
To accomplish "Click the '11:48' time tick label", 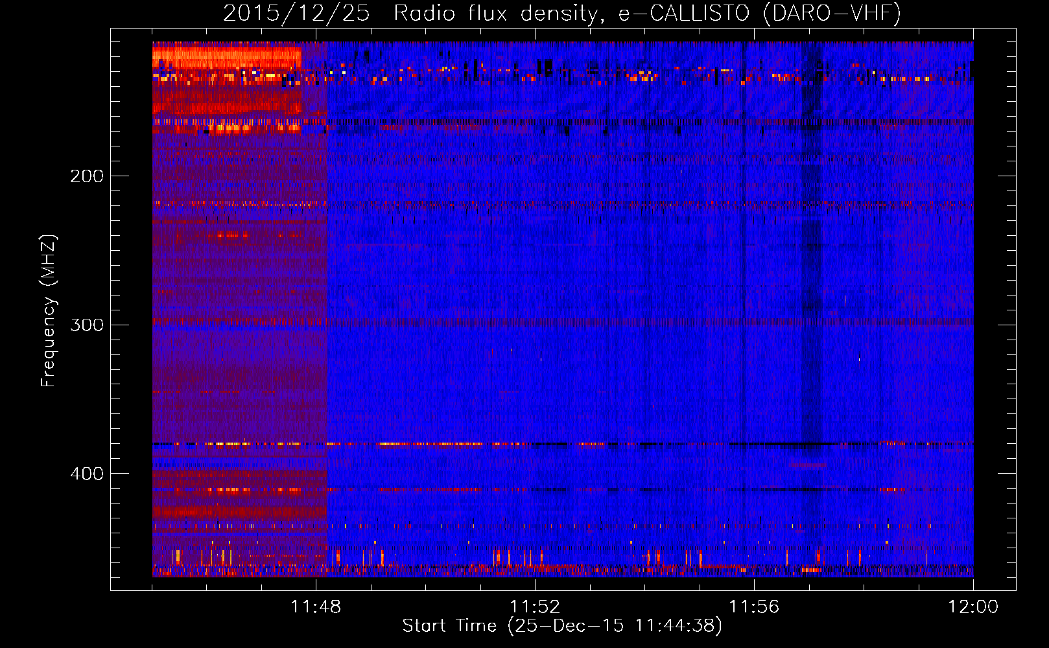I will [316, 607].
